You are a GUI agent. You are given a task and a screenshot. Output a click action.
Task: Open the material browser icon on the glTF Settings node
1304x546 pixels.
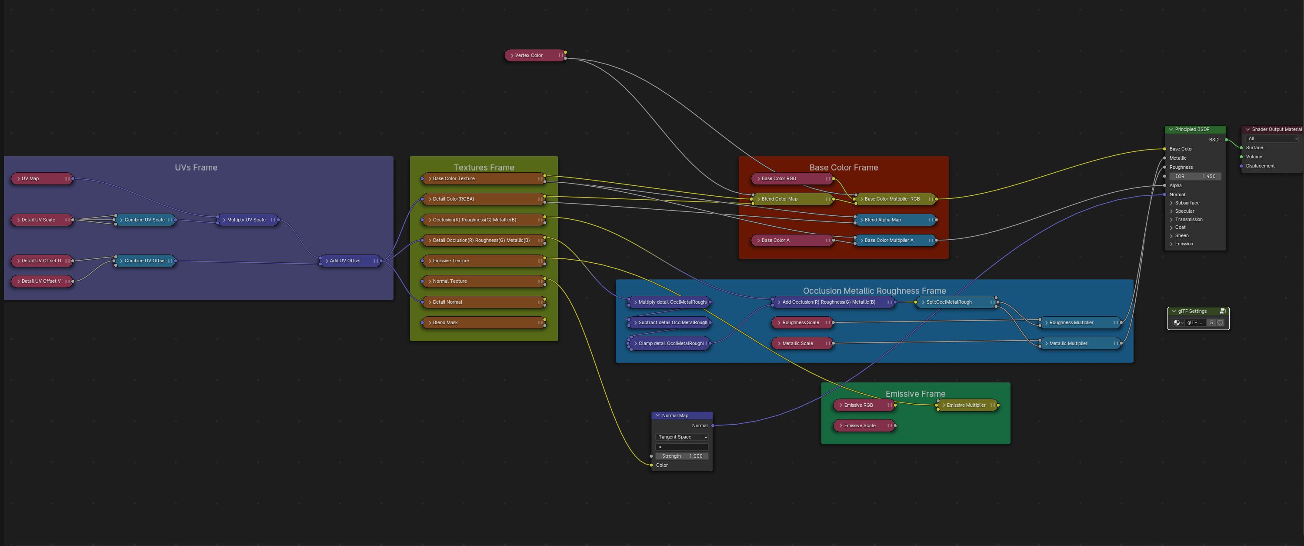[x=1177, y=323]
